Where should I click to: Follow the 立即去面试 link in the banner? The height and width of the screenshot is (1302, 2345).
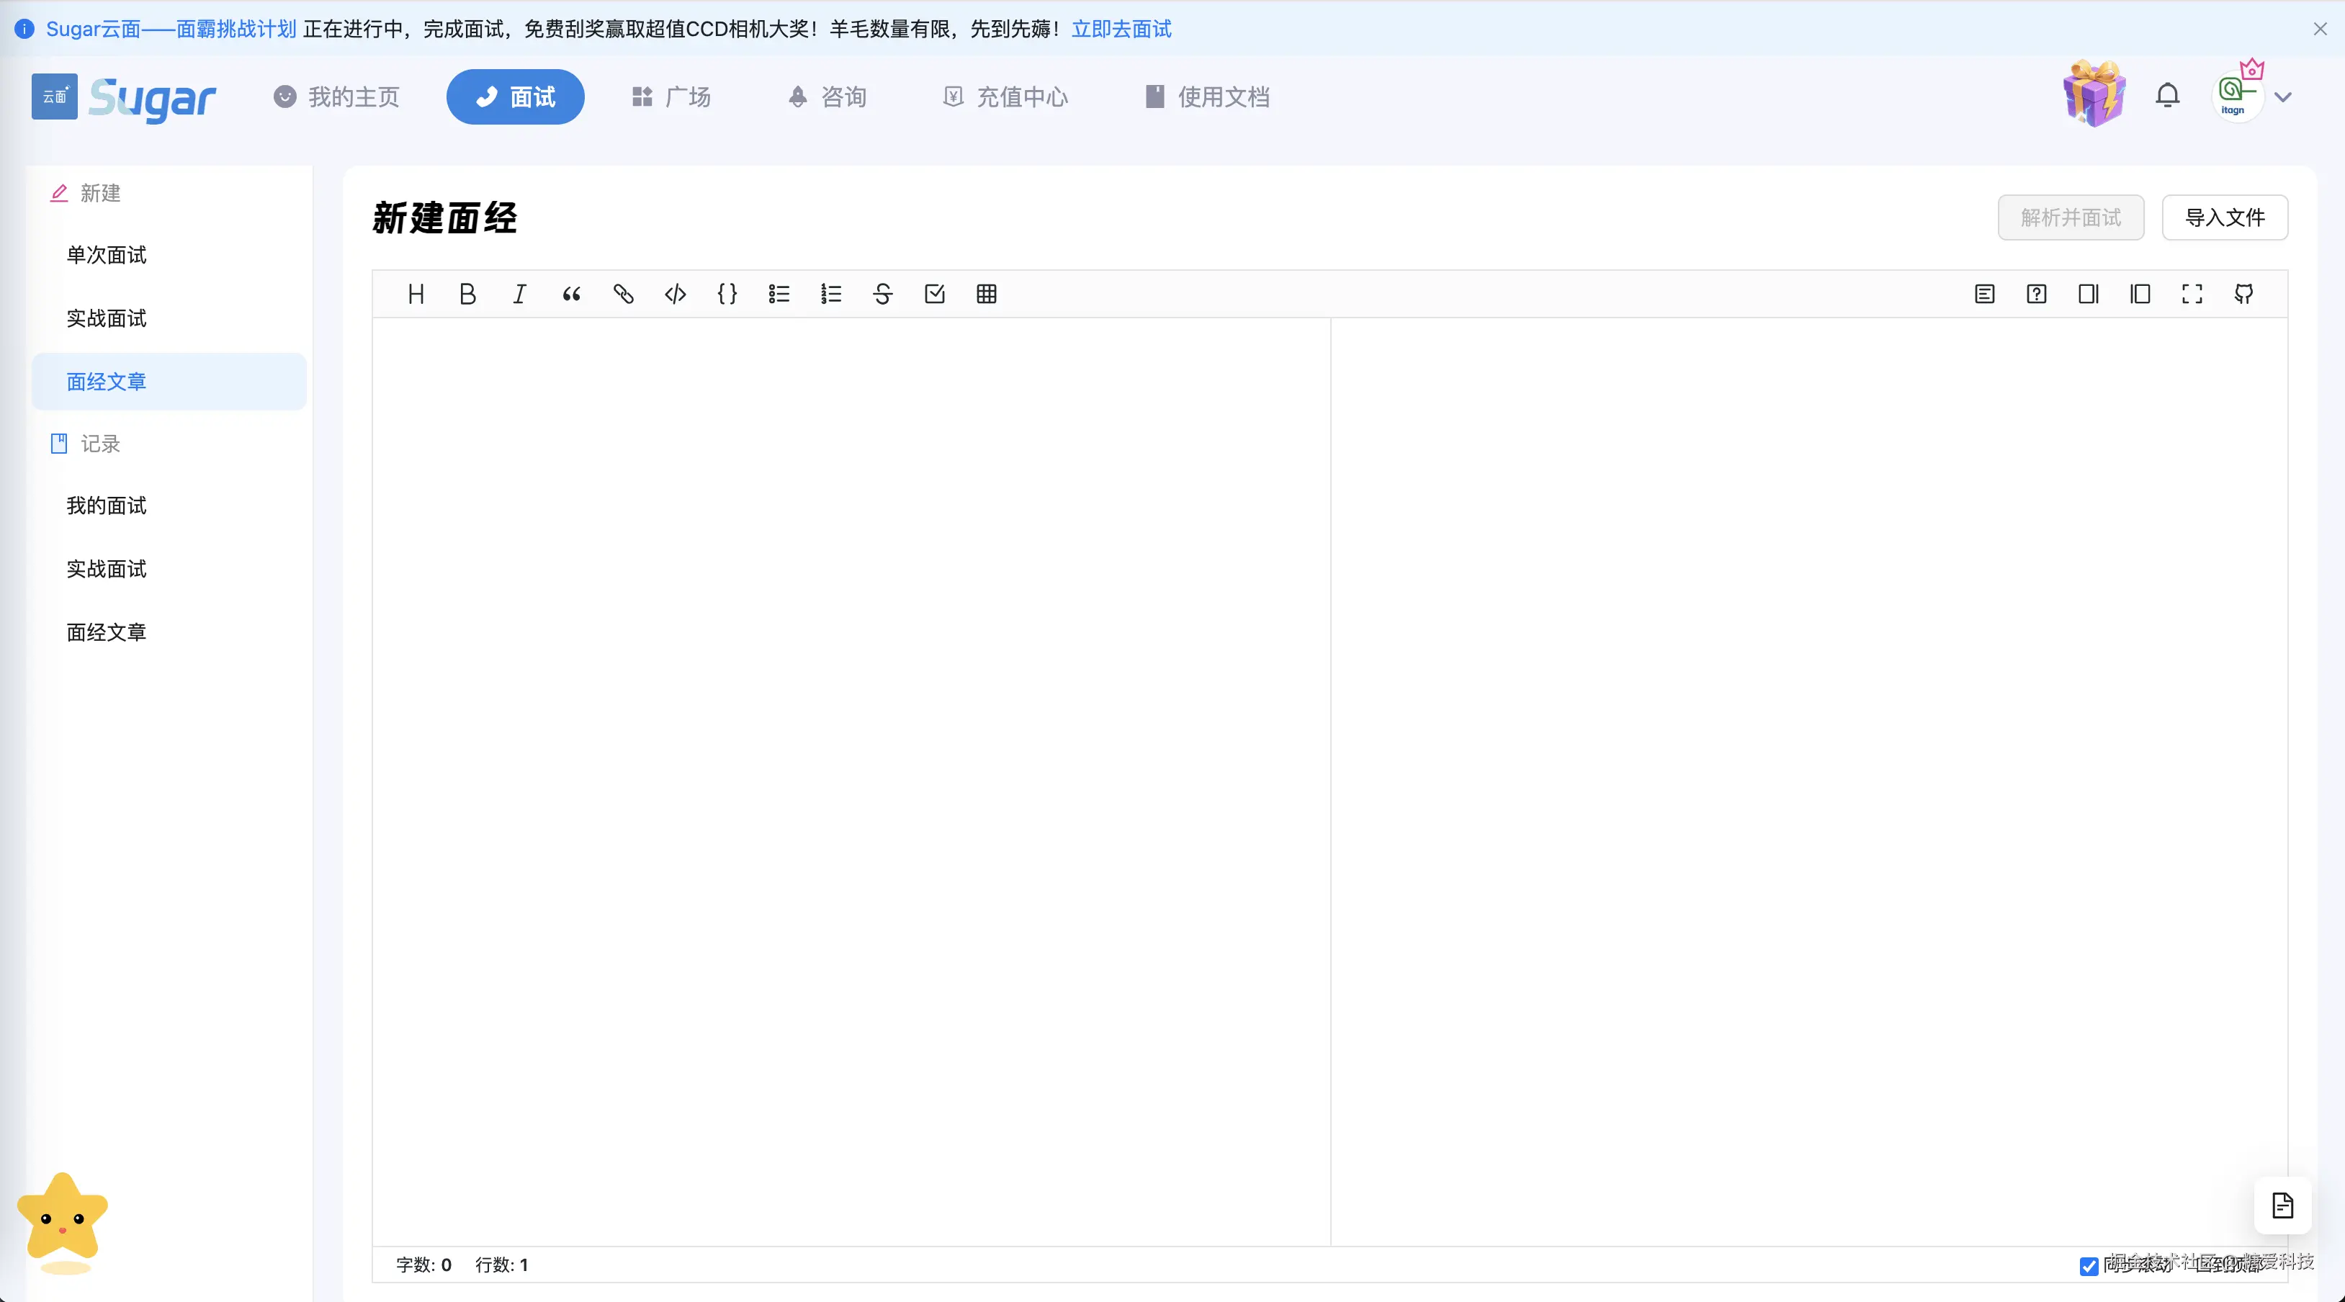coord(1121,29)
